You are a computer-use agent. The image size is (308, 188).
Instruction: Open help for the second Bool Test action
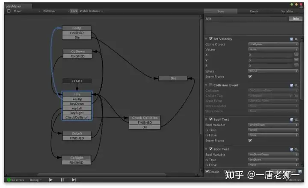pos(291,150)
